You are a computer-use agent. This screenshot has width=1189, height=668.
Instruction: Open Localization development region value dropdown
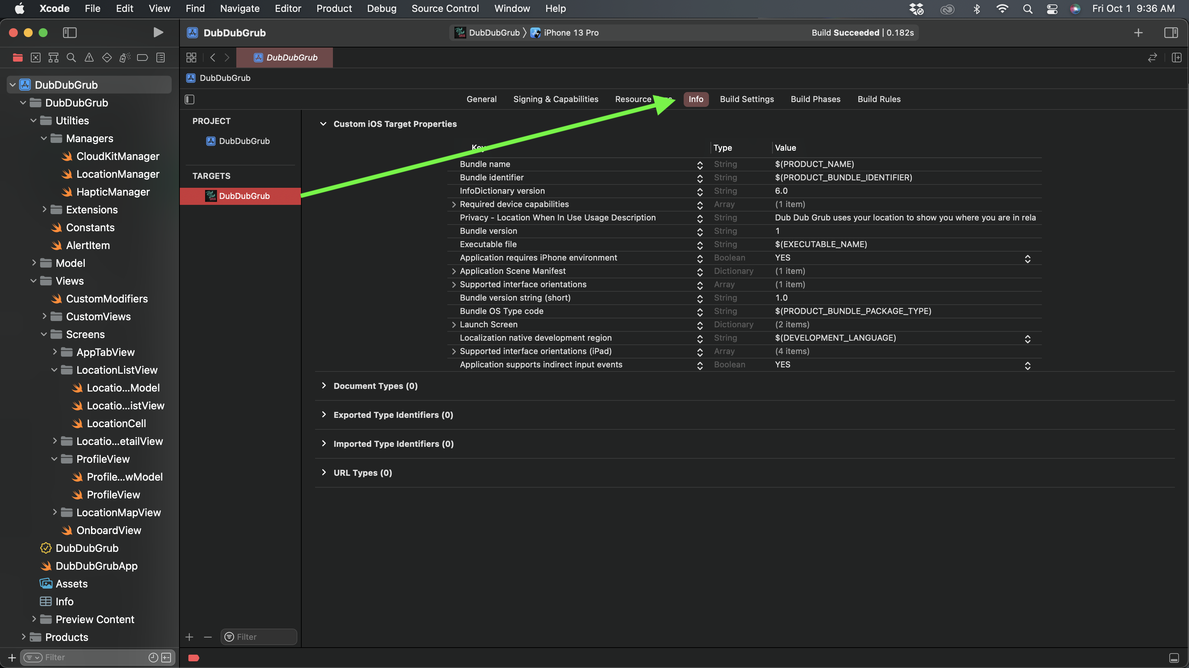1027,338
